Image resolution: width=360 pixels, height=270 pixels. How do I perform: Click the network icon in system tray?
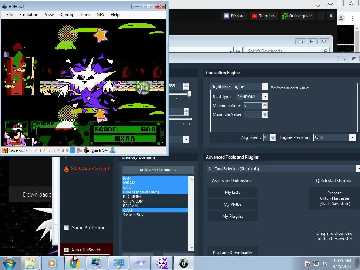[x=316, y=263]
